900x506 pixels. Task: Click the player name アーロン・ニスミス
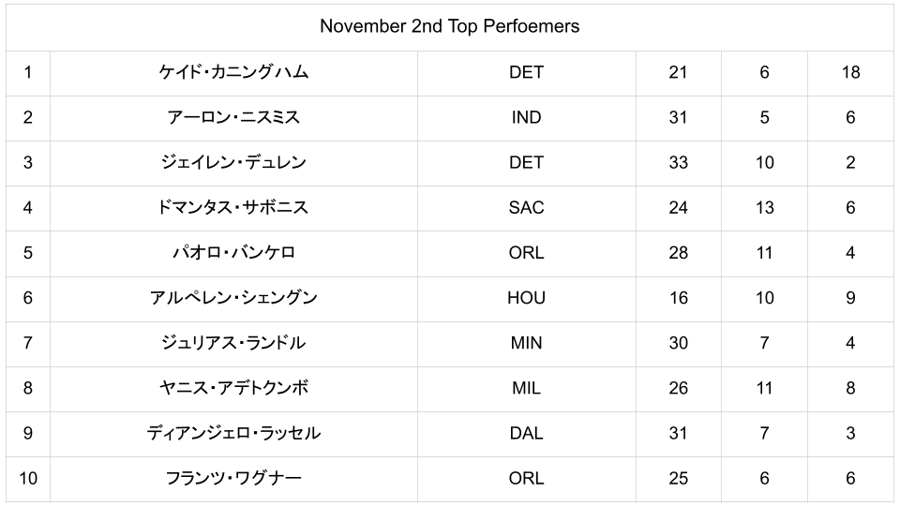coord(233,117)
